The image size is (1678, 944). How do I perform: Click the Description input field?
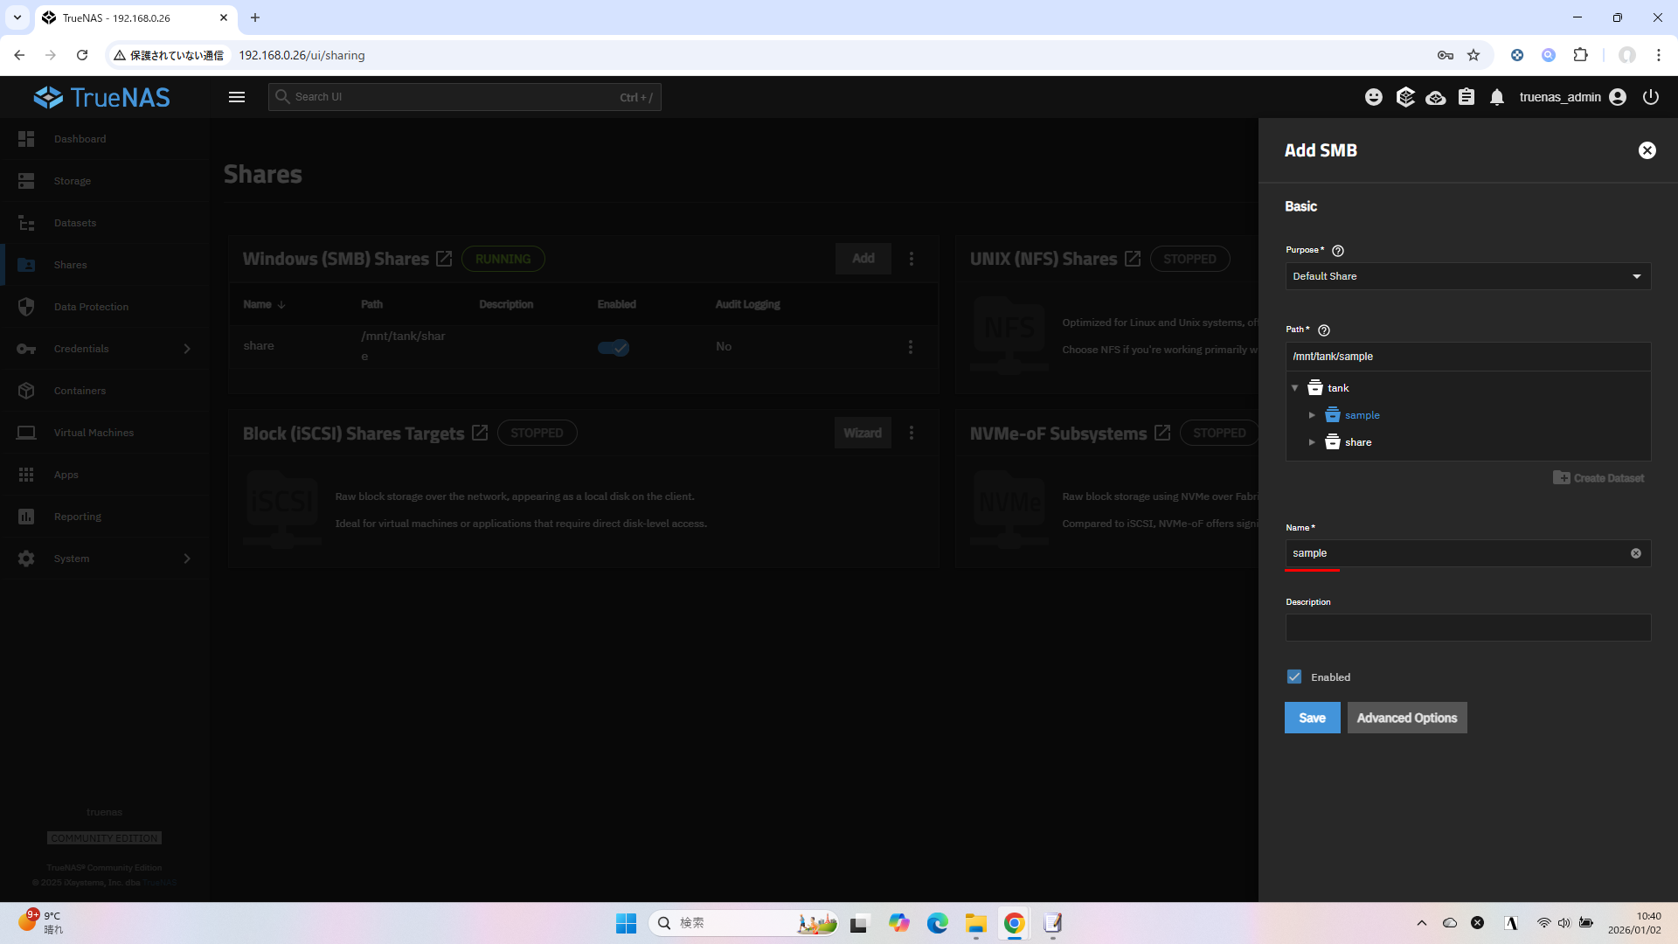tap(1468, 628)
